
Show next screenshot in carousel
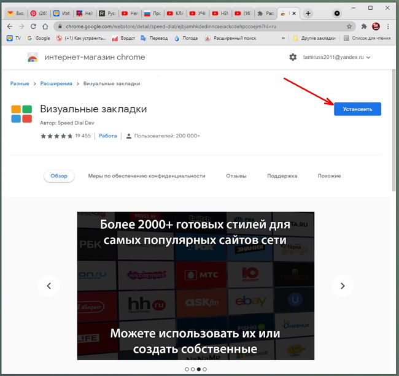343,286
